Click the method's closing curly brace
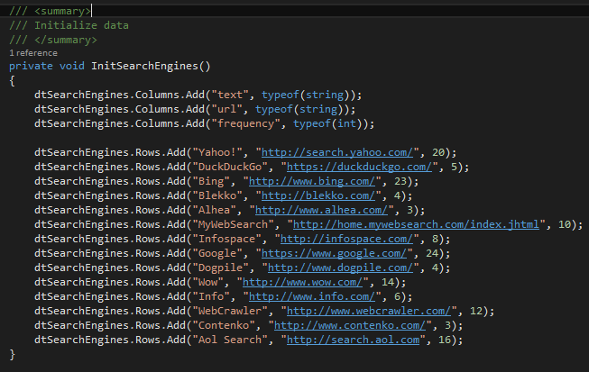This screenshot has height=372, width=589. click(12, 354)
